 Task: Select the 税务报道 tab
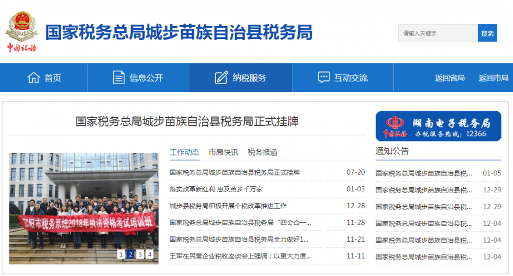(x=262, y=152)
